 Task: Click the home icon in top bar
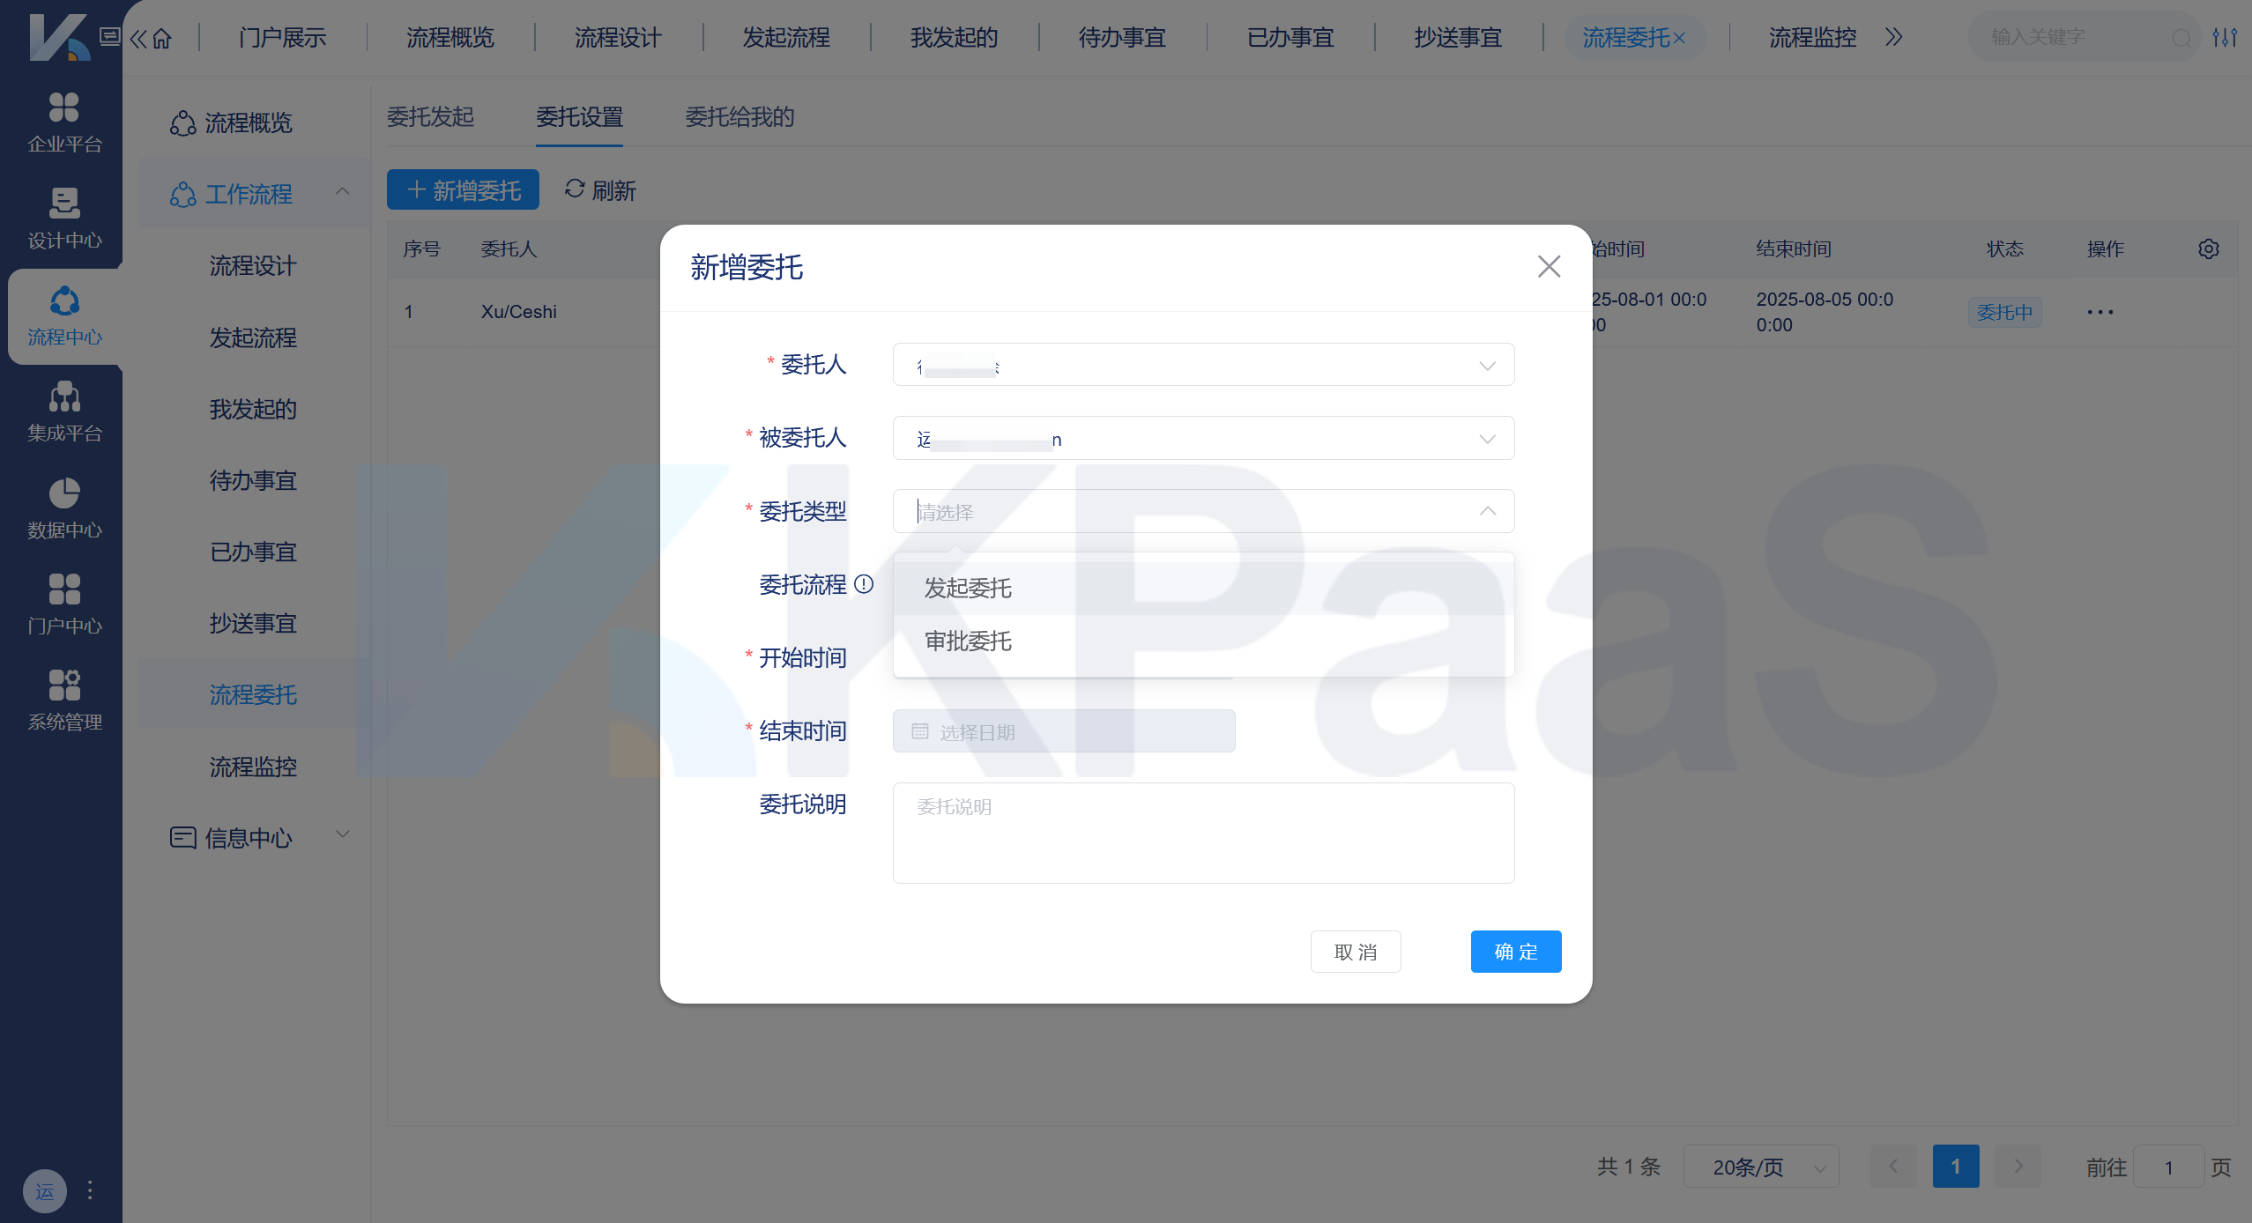pyautogui.click(x=162, y=38)
